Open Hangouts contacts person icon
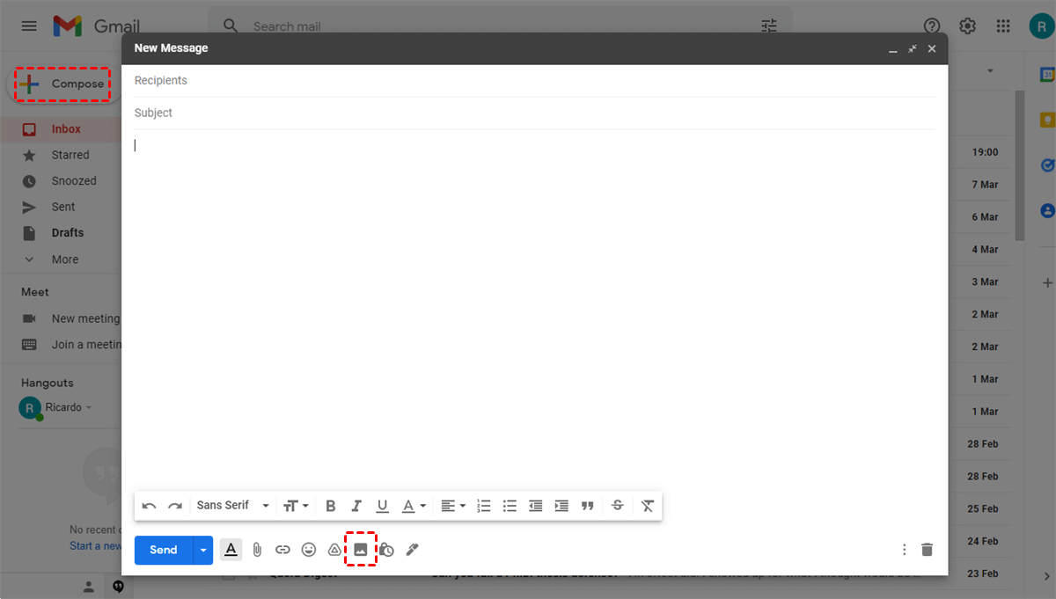The width and height of the screenshot is (1056, 599). [x=89, y=587]
